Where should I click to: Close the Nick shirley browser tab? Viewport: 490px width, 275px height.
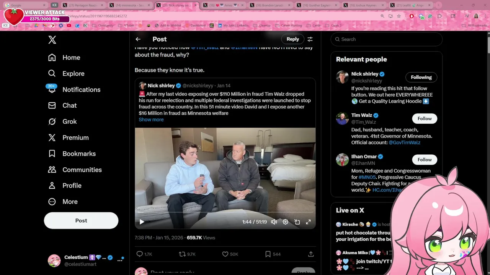pos(196,5)
